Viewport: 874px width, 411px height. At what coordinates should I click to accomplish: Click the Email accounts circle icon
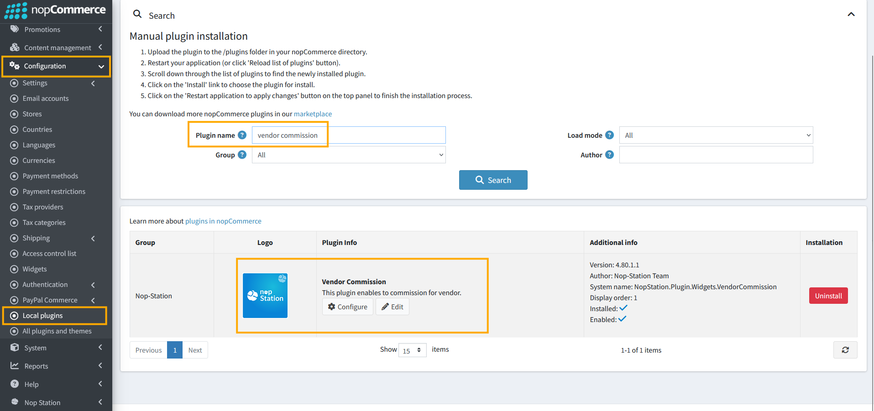(x=14, y=99)
